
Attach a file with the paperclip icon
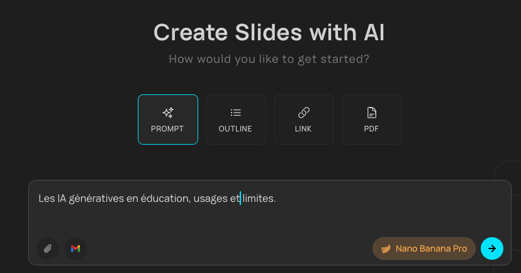48,248
